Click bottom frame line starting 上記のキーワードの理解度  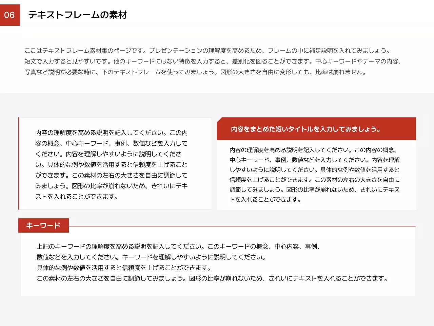179,247
